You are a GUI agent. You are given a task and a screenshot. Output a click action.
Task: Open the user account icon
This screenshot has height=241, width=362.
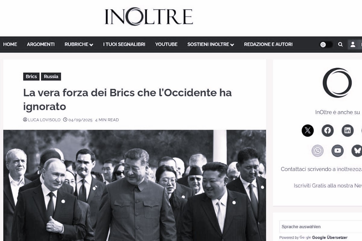(353, 45)
